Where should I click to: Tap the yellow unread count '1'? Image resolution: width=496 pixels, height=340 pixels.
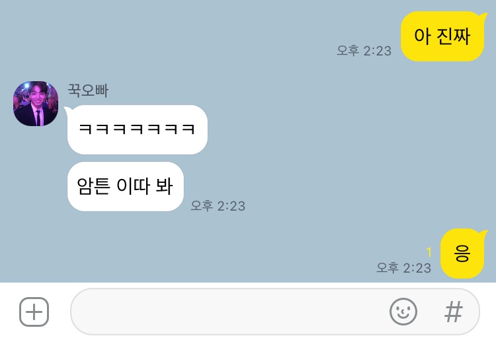(429, 252)
